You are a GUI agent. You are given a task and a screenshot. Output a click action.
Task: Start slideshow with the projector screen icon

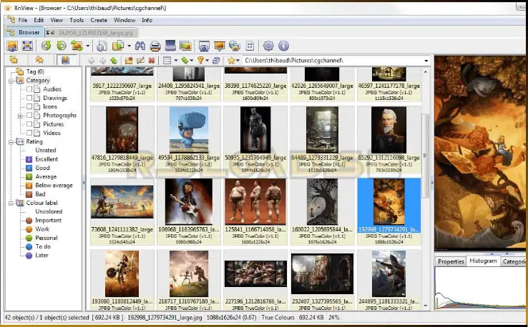pyautogui.click(x=220, y=46)
